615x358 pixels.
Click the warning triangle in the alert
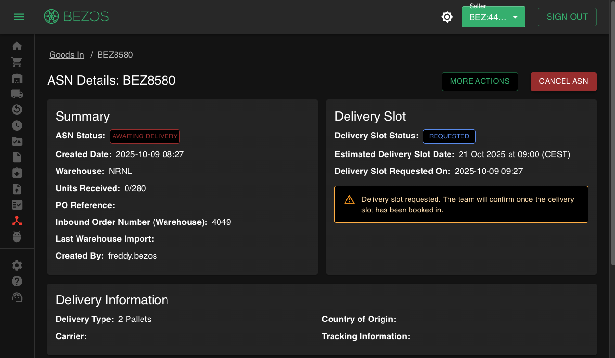click(x=349, y=200)
